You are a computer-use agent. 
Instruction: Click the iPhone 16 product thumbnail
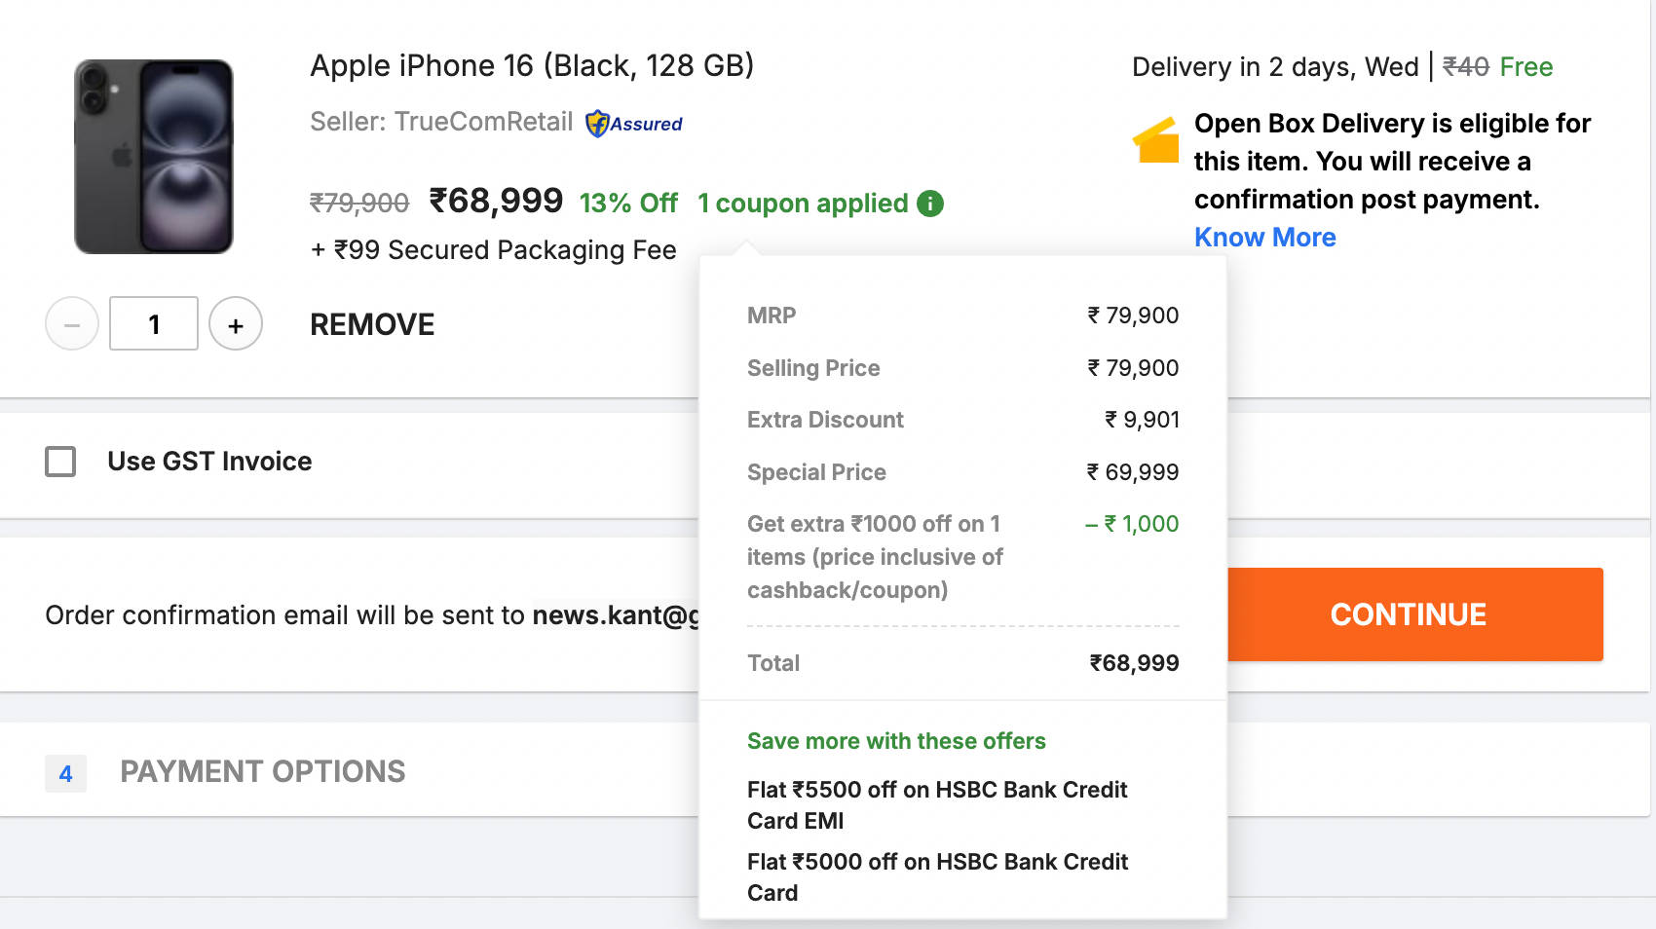[x=154, y=157]
